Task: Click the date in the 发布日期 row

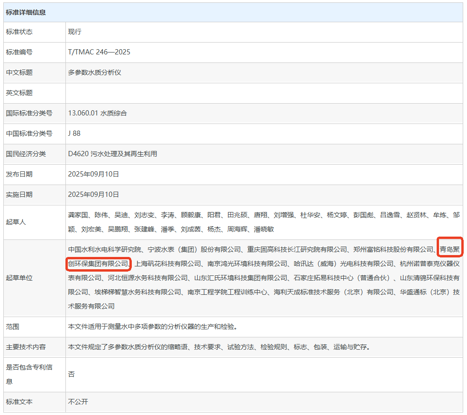Action: pos(93,174)
